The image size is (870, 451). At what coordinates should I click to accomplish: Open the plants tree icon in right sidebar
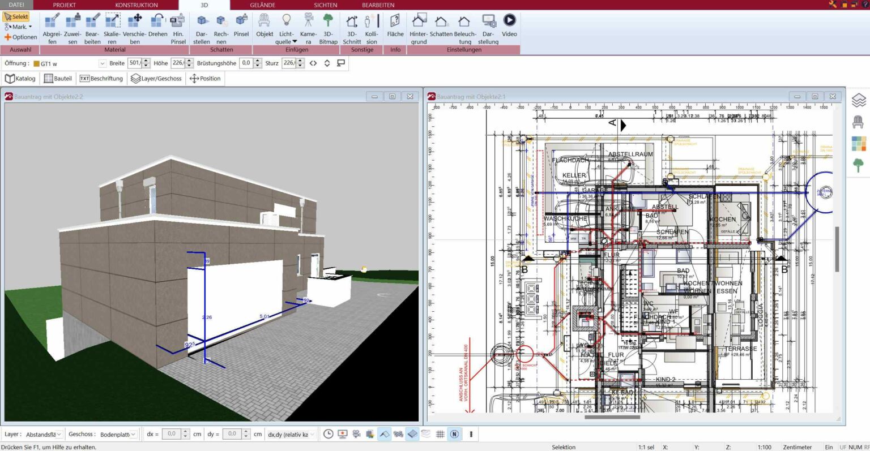pos(859,165)
